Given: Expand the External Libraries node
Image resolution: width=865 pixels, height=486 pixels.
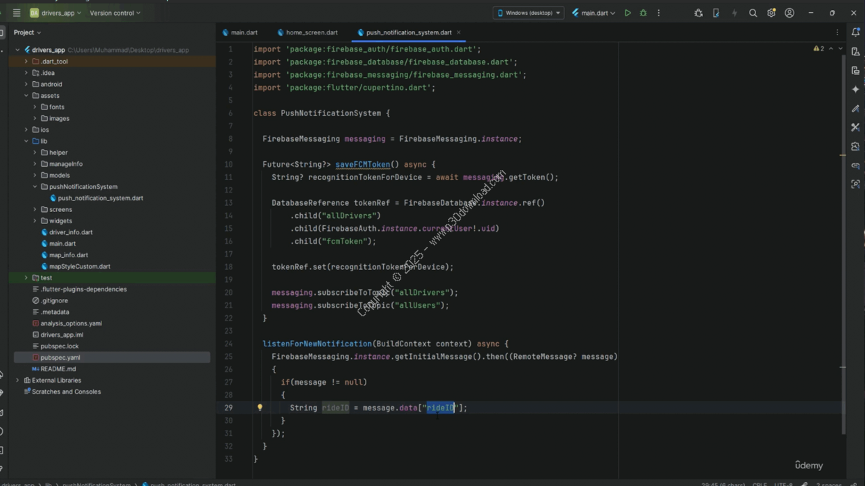Looking at the screenshot, I should pos(18,380).
